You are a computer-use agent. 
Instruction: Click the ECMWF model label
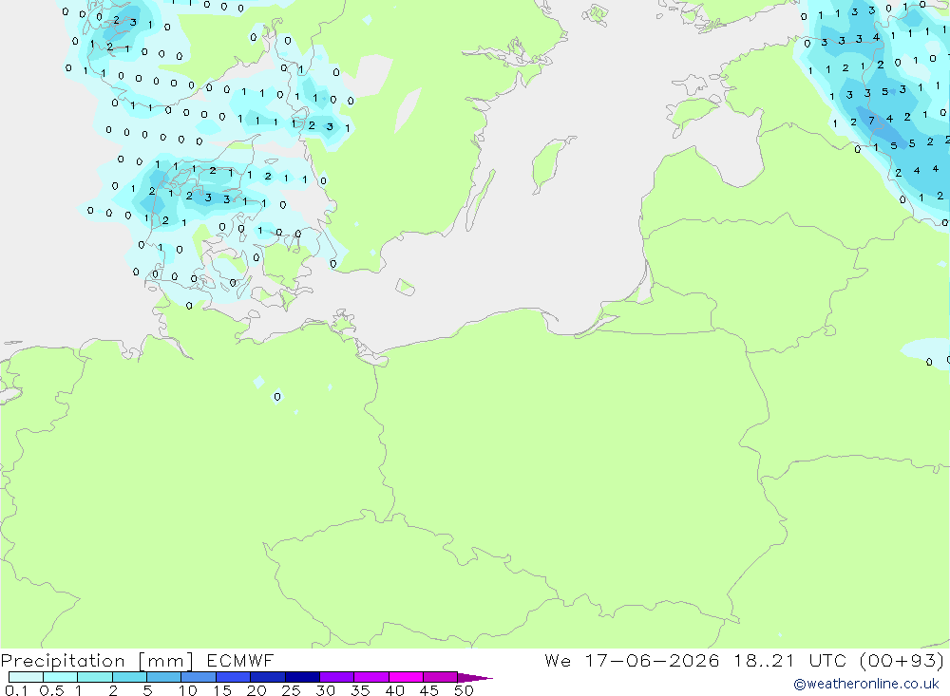240,661
